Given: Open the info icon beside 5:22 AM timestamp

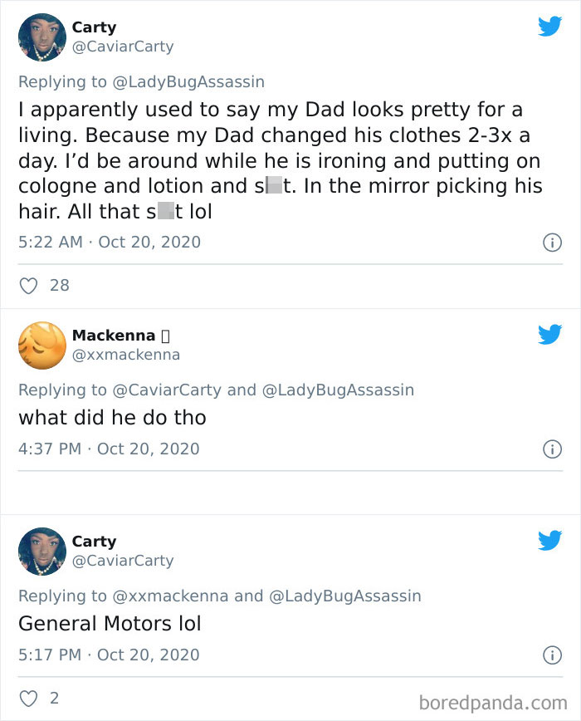Looking at the screenshot, I should (x=552, y=242).
